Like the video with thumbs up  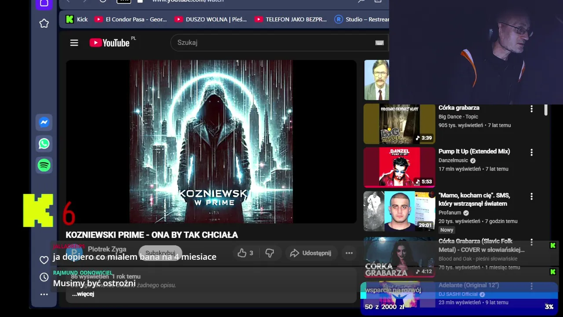coord(245,253)
